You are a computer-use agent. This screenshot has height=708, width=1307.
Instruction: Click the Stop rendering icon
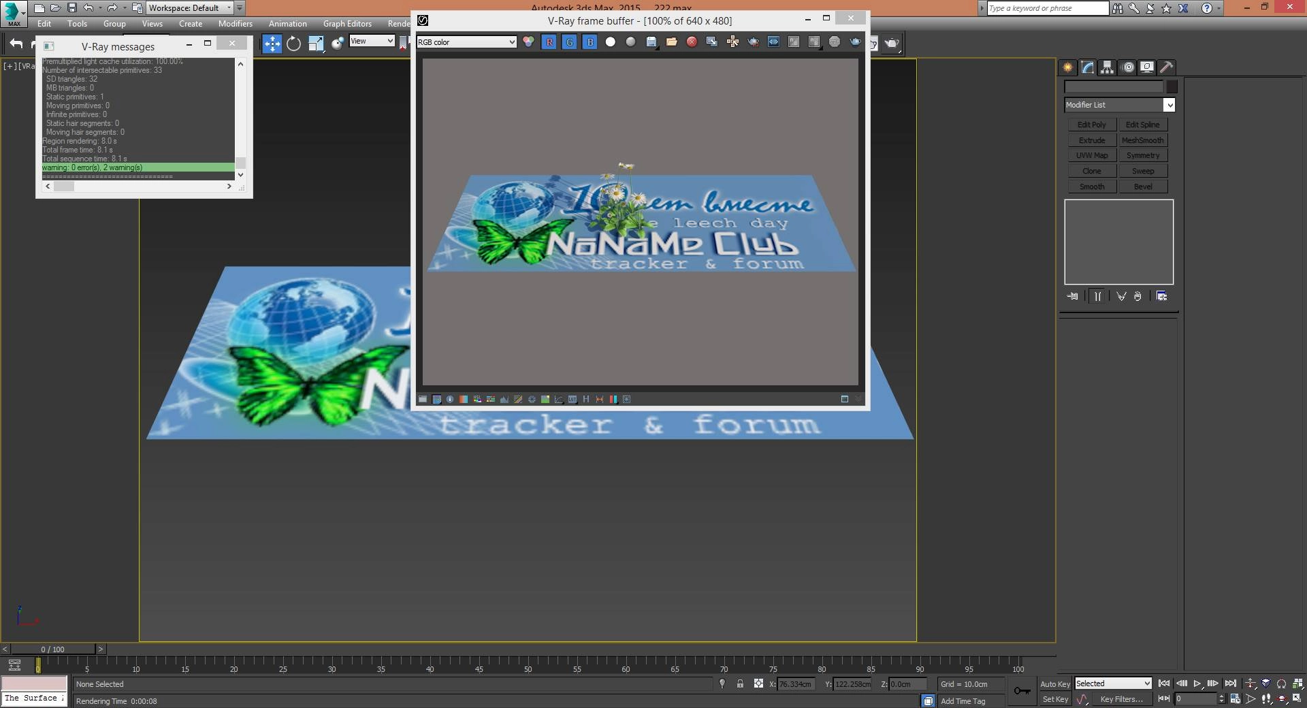(x=835, y=42)
